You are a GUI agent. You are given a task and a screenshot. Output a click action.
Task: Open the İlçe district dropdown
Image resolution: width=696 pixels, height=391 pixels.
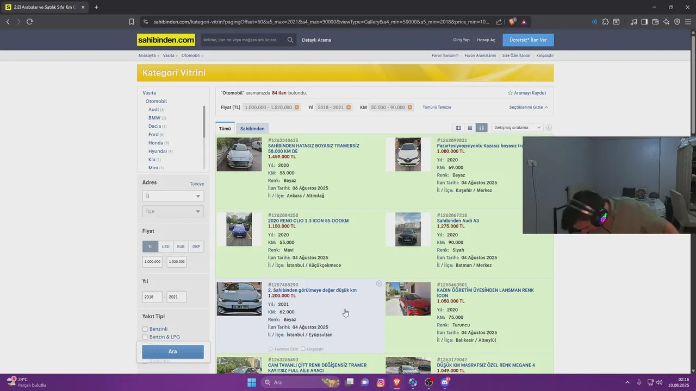(173, 211)
